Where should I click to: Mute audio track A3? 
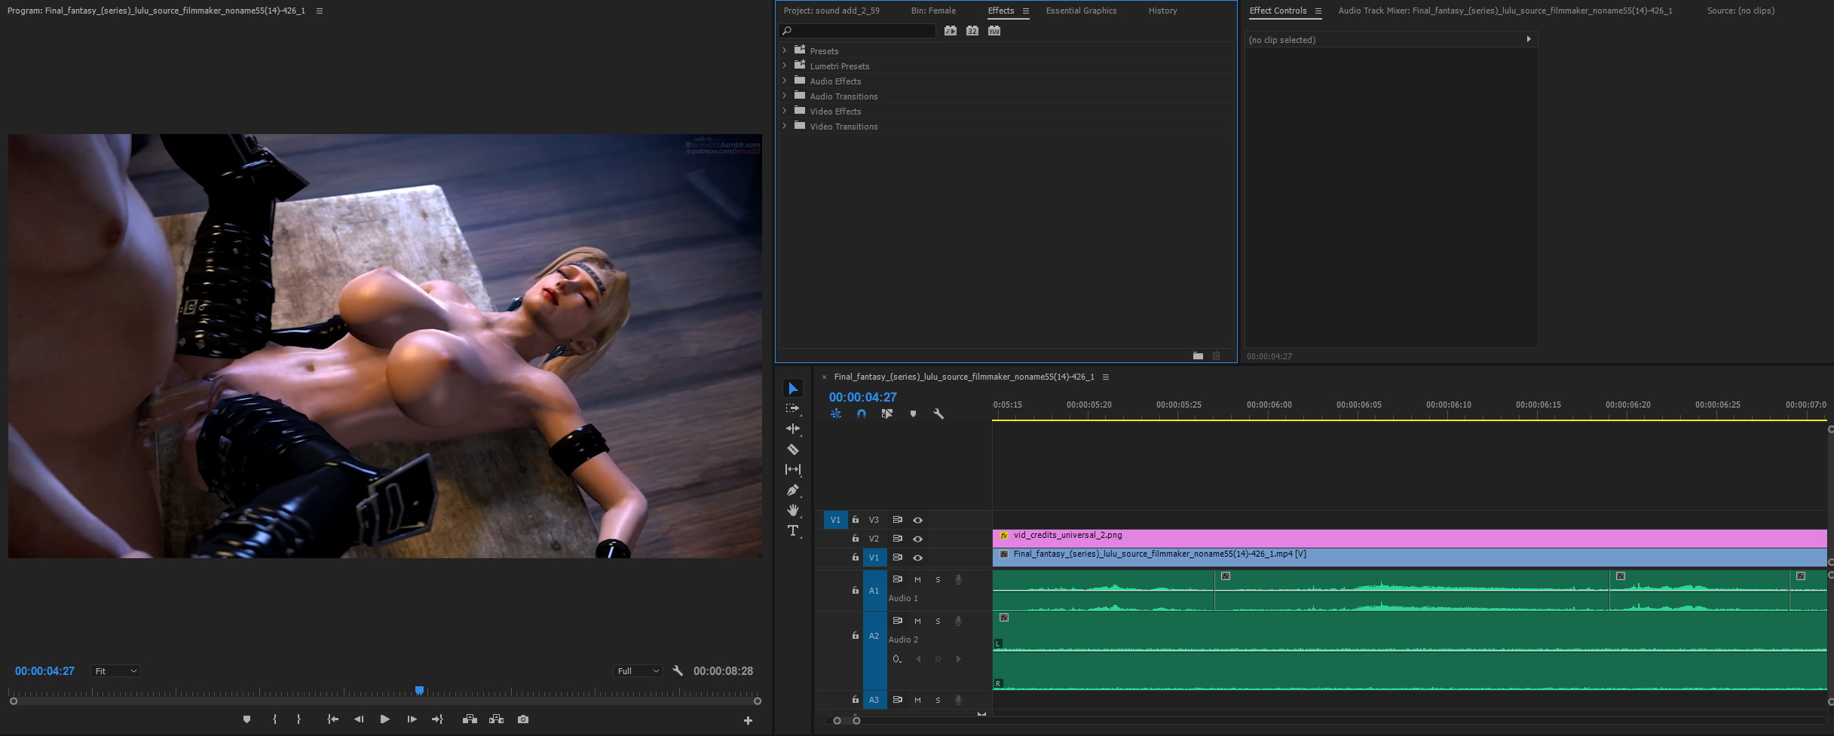[917, 700]
